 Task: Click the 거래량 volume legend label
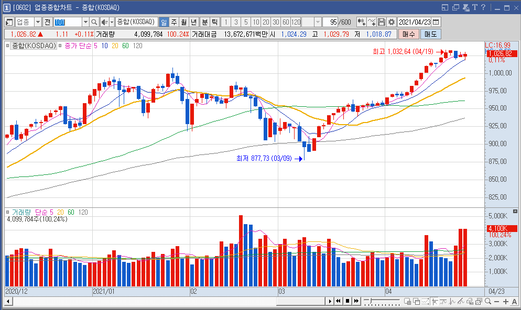pos(21,212)
